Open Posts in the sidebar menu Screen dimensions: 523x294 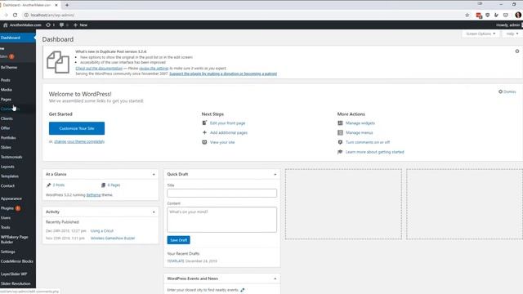click(18, 80)
